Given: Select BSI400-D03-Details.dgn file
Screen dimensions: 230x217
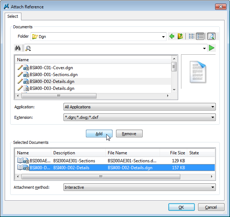Looking at the screenshot, I should pyautogui.click(x=52, y=88).
